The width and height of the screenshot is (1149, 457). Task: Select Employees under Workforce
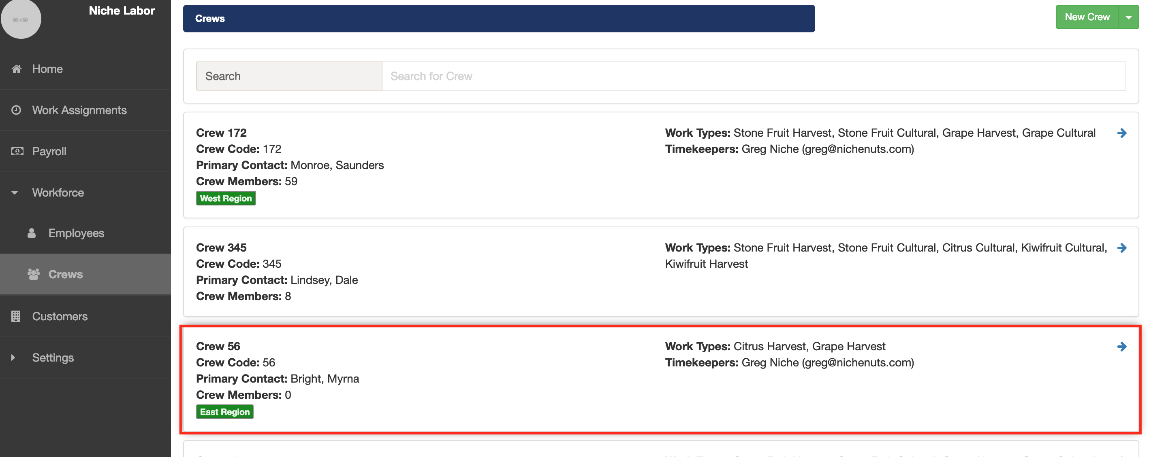pos(76,233)
